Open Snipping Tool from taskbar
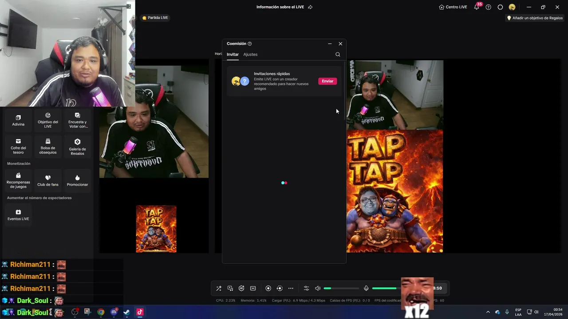 pyautogui.click(x=87, y=312)
